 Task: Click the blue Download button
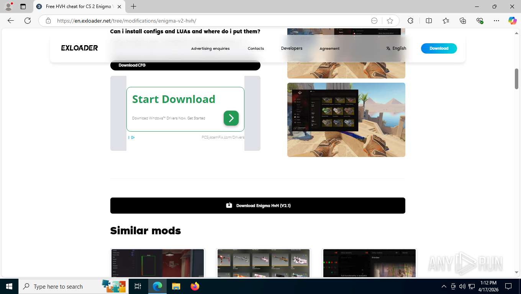point(439,48)
